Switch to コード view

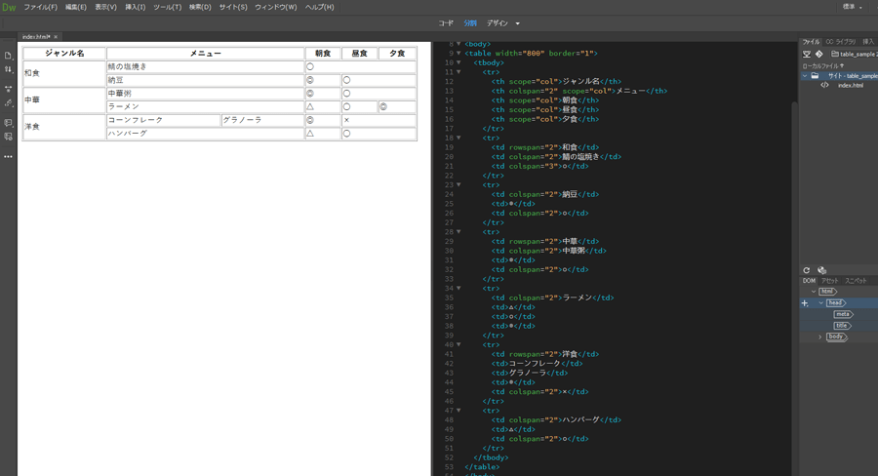tap(446, 23)
